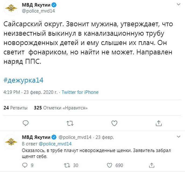
Task: Follow the Twitter for iPhone link
Action: [x=80, y=92]
